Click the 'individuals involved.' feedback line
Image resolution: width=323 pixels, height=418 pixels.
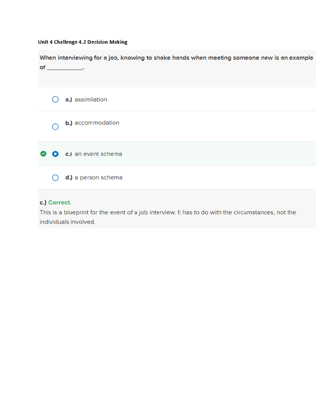coord(67,222)
